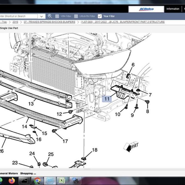Go to the Trax breadcrumb link
Image resolution: width=185 pixels, height=185 pixels.
click(x=4, y=22)
